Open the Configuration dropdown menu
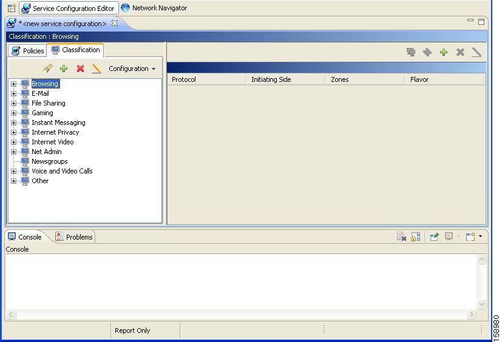Screen dimensions: 502x342 (x=132, y=69)
